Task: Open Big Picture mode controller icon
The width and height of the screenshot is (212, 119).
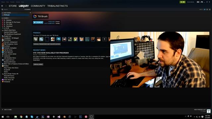Action: [x=202, y=2]
